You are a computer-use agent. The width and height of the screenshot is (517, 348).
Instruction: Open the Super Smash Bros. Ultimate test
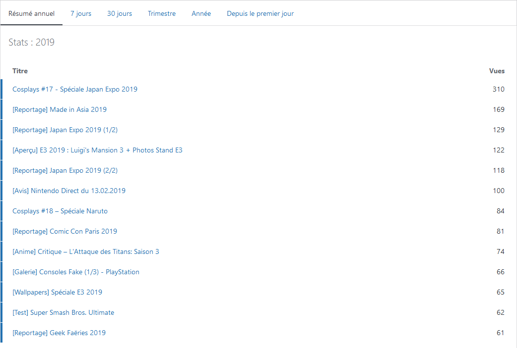pyautogui.click(x=63, y=312)
